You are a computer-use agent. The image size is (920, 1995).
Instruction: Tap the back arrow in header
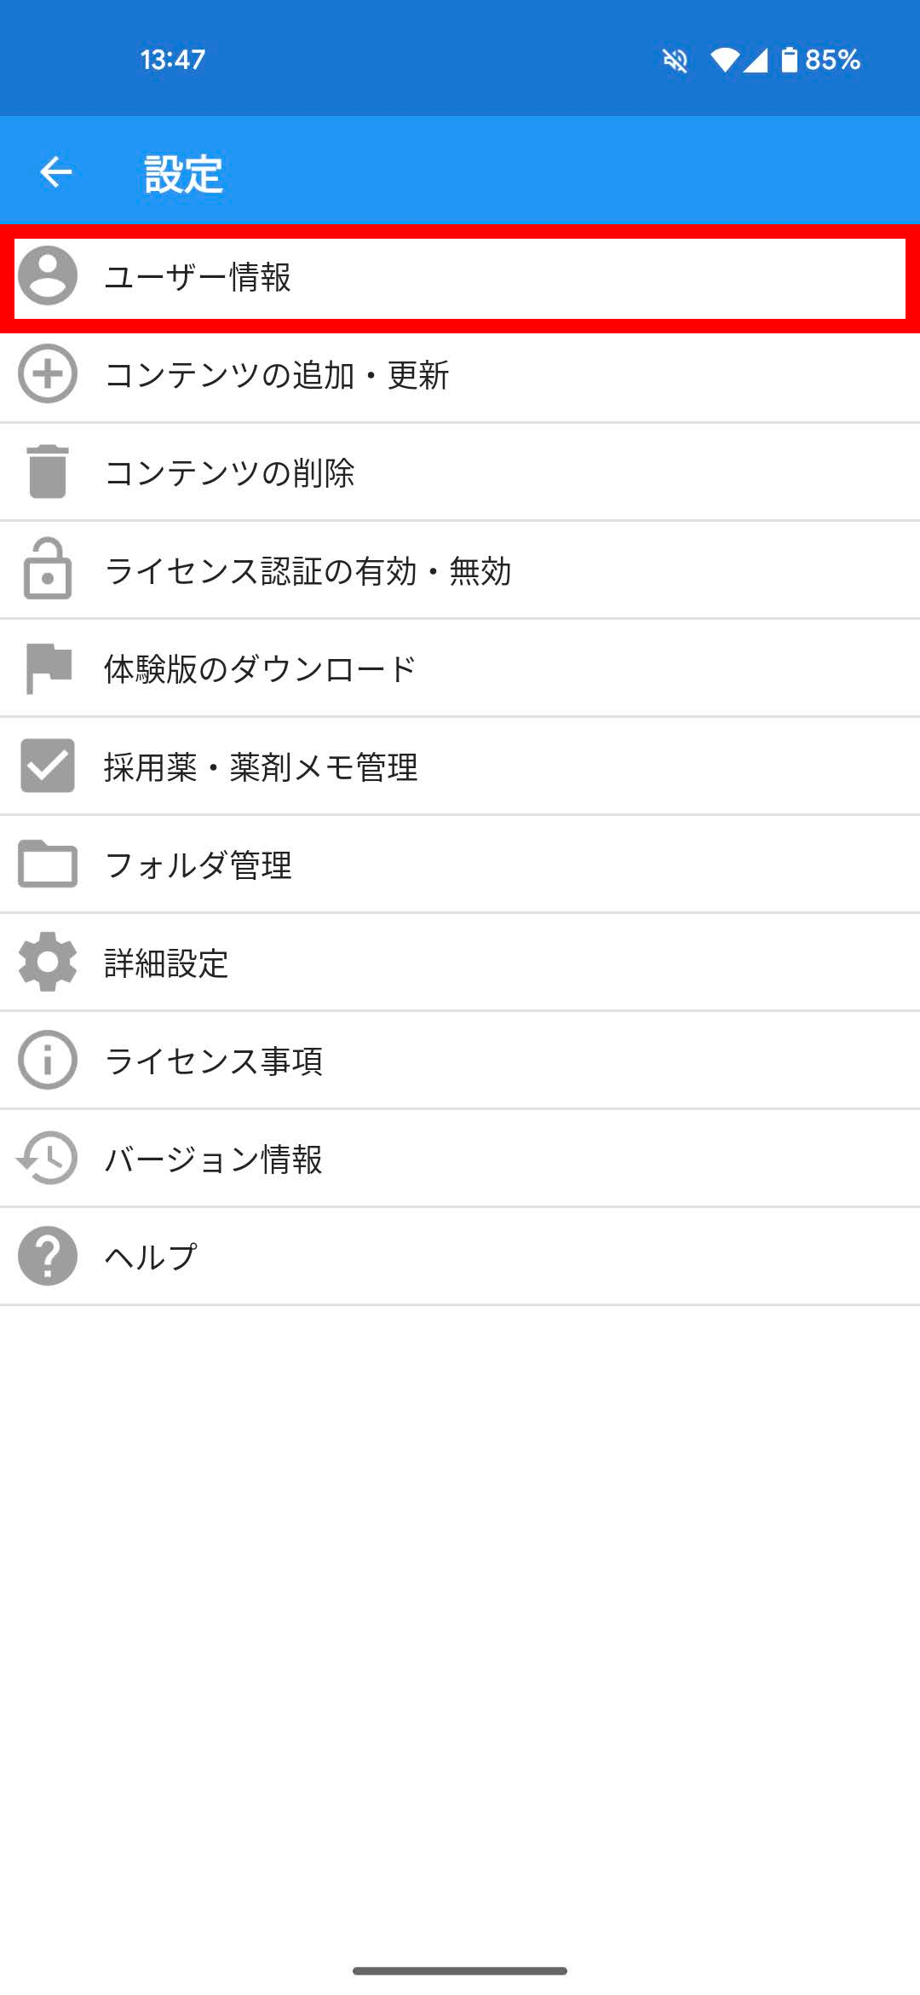[56, 172]
